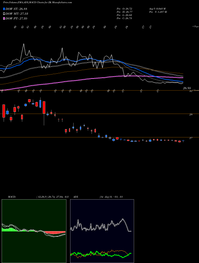Select the 'DOW MT: 27.53' legend text
The image size is (199, 263).
17,14
